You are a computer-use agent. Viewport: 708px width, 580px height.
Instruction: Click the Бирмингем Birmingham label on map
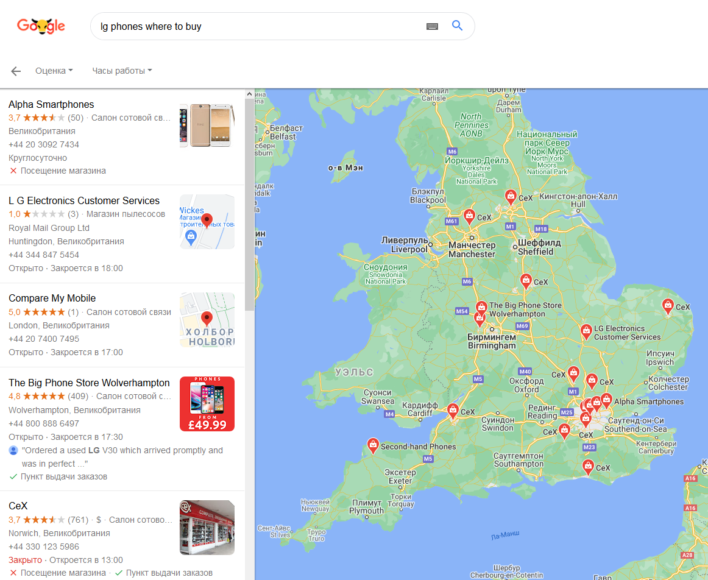491,341
